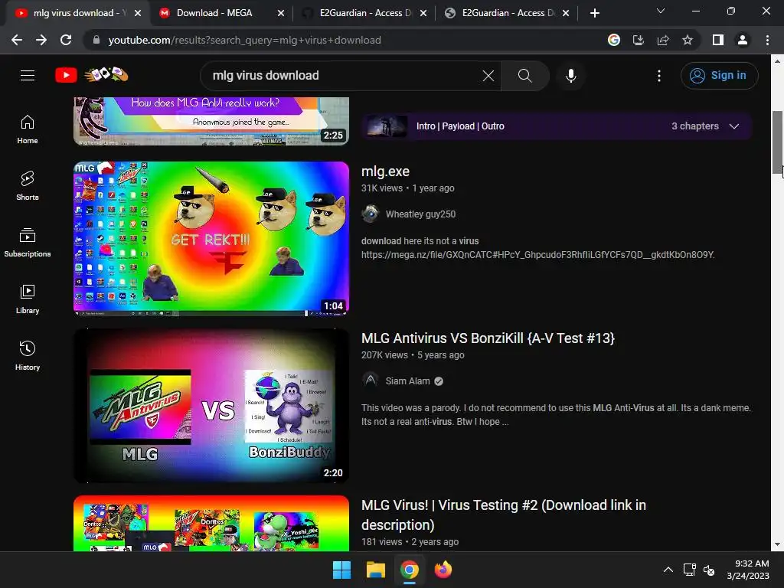
Task: Show hidden tray icons chevron
Action: (668, 570)
